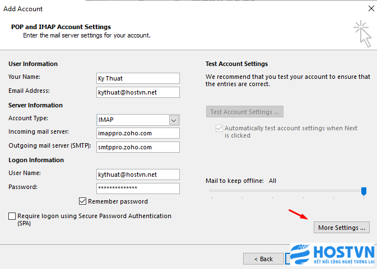Open More Settings dialog

click(341, 228)
